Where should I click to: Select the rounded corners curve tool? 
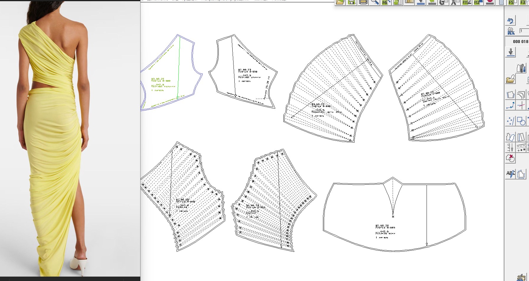[521, 95]
